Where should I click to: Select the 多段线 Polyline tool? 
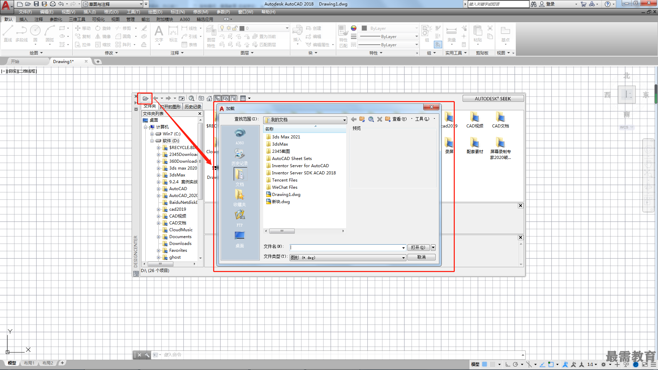tap(22, 34)
